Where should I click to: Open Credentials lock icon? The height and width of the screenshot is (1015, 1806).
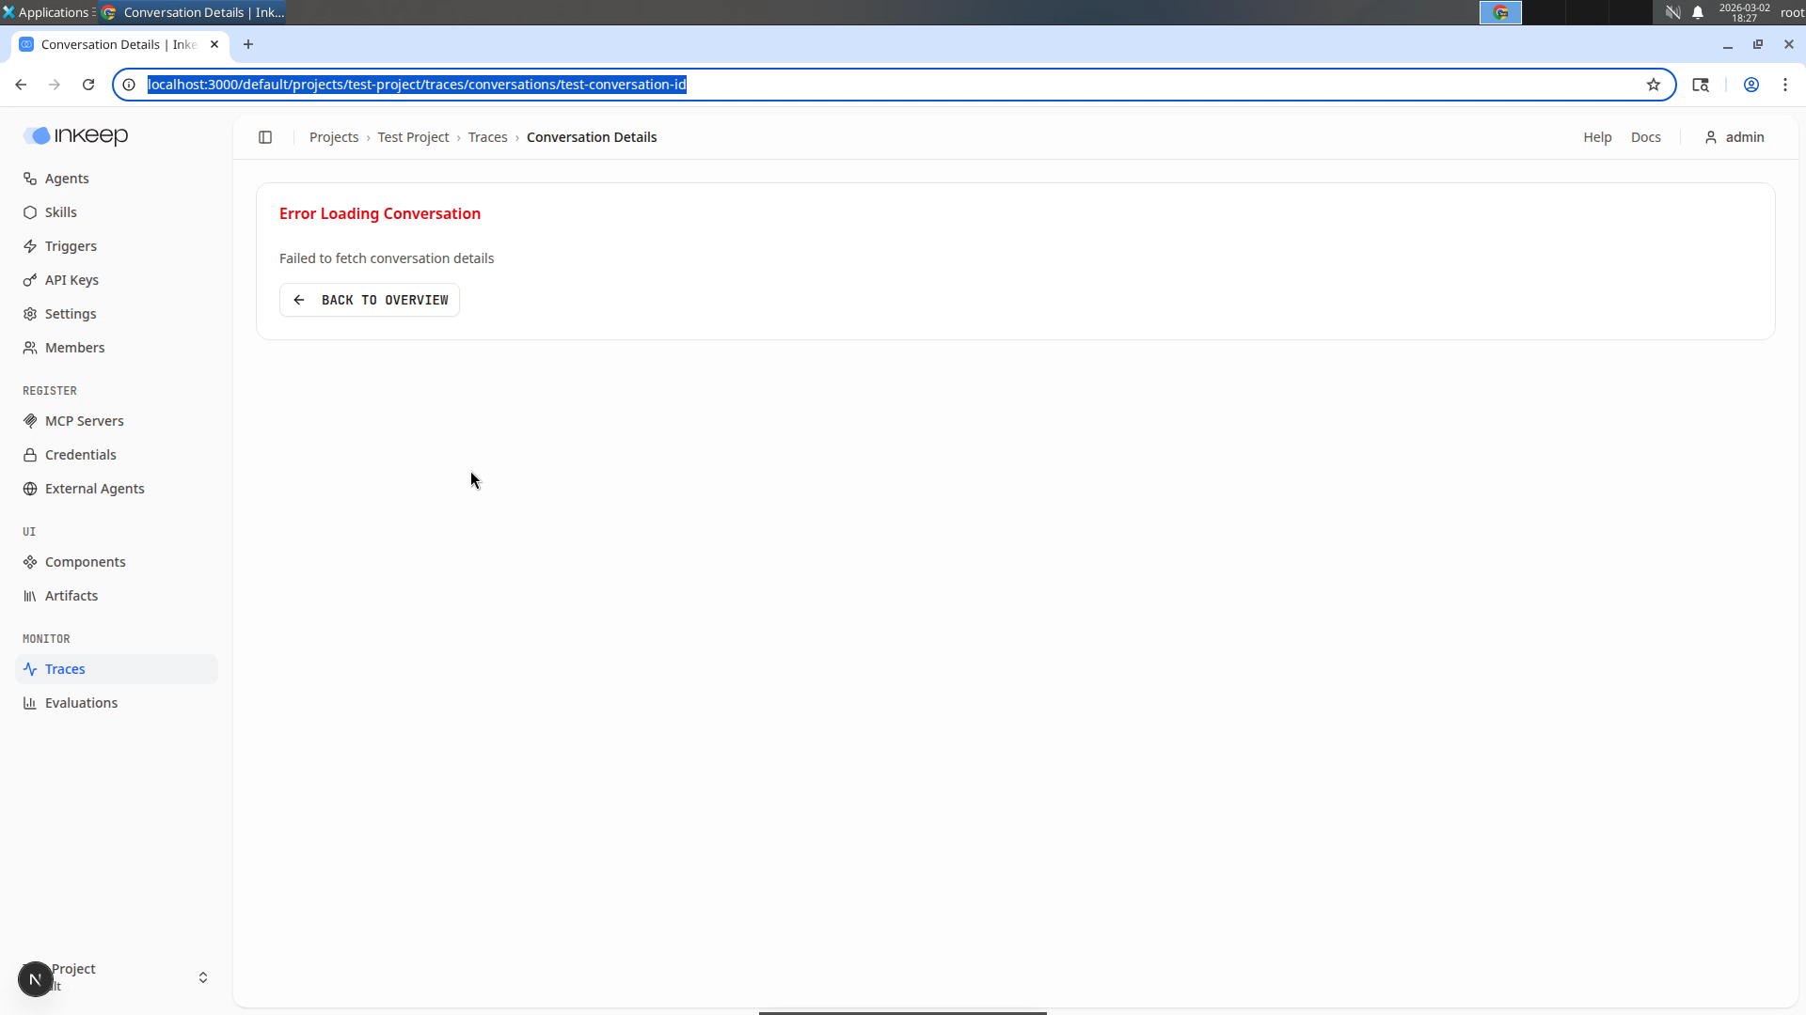[30, 455]
